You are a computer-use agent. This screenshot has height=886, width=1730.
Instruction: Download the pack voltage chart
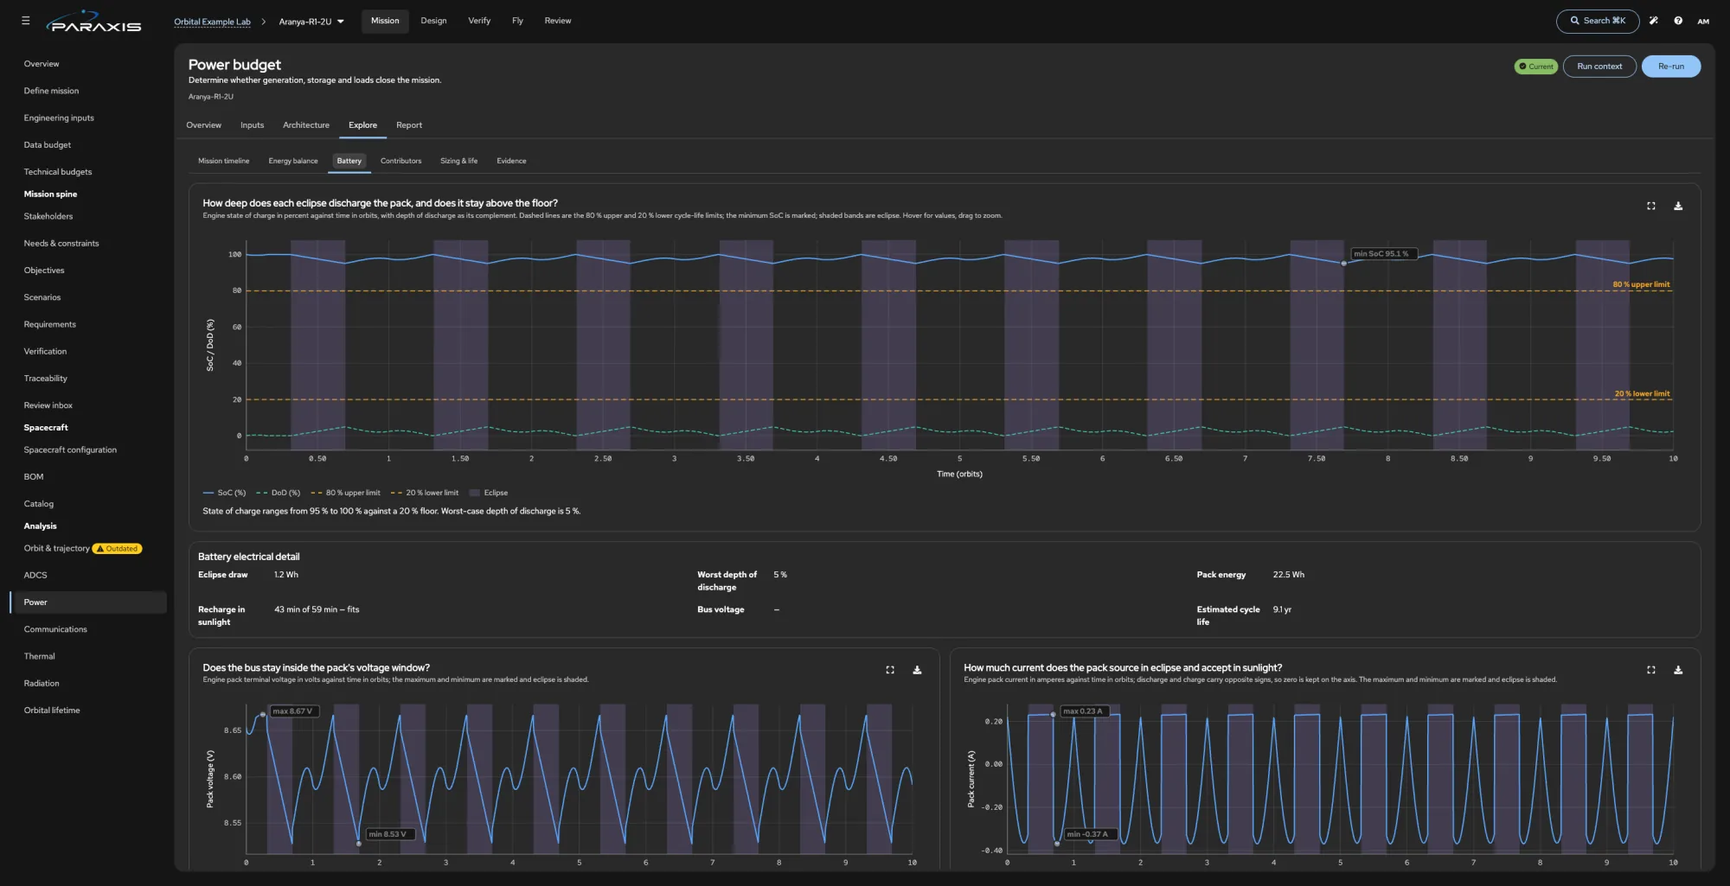pyautogui.click(x=917, y=670)
